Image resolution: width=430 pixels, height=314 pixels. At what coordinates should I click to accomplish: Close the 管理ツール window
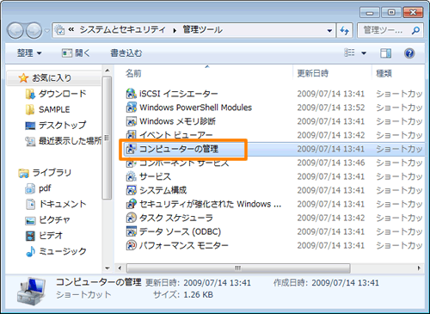[413, 13]
